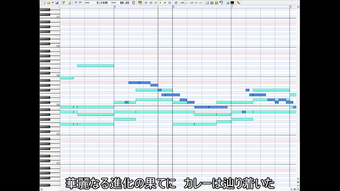Screen dimensions: 340x191
Task: Set playback speed to x1.5
Action: 191,3
